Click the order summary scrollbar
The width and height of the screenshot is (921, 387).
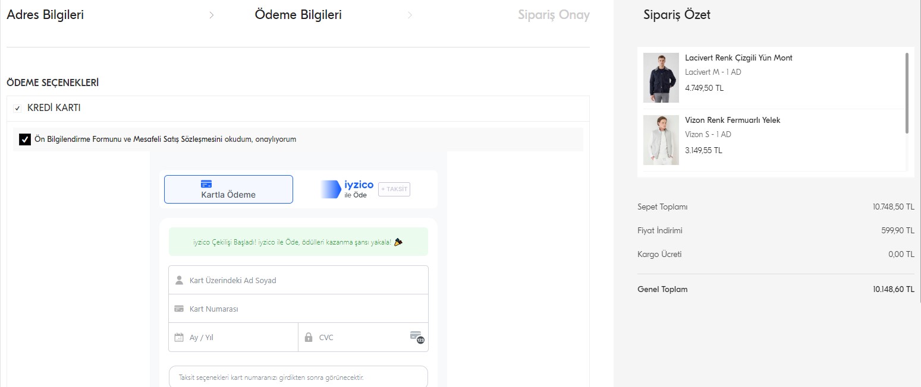point(907,93)
